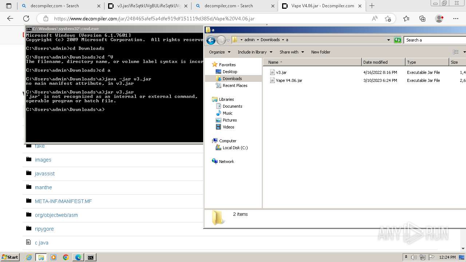Open the Organize menu

[x=220, y=52]
